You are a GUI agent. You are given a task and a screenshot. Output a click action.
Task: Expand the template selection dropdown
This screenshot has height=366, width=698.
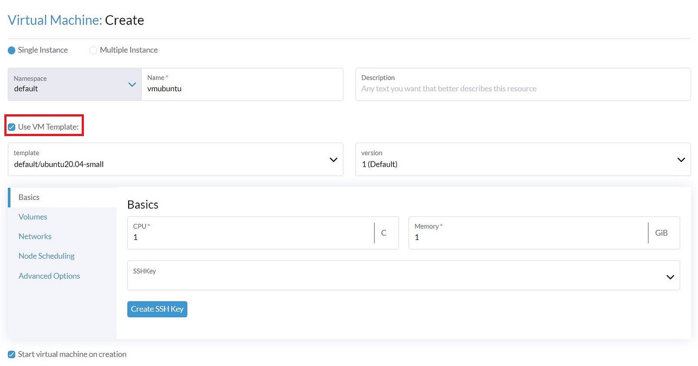174,159
